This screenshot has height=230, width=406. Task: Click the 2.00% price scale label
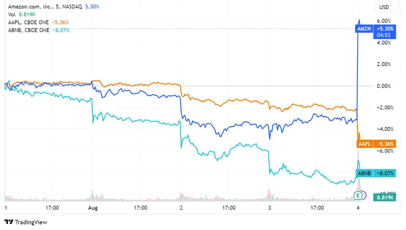tap(383, 64)
